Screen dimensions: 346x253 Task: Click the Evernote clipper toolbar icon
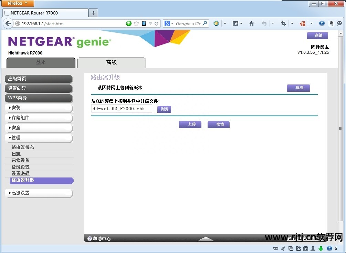pos(331,23)
